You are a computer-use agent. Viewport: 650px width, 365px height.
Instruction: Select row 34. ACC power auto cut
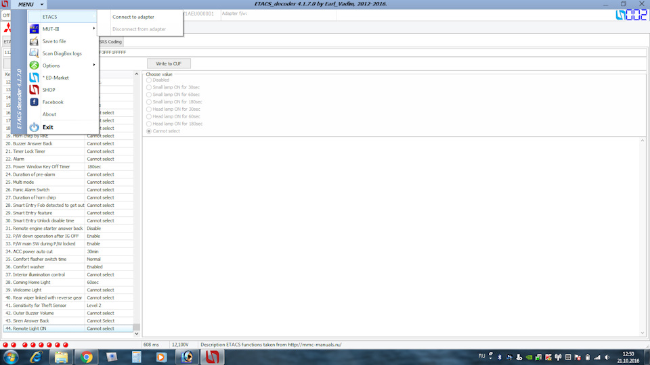[x=68, y=251]
